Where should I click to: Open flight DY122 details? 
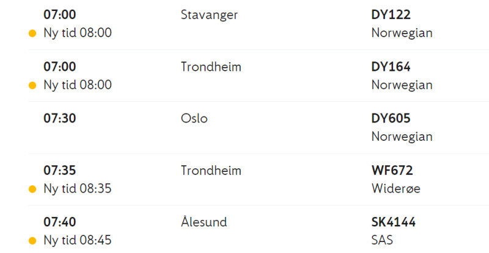click(x=391, y=15)
